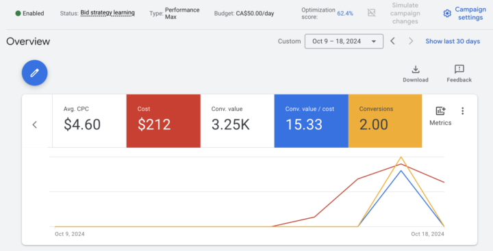Select the blue Conv. value / cost card
Viewport: 493px width, 251px height.
click(312, 121)
